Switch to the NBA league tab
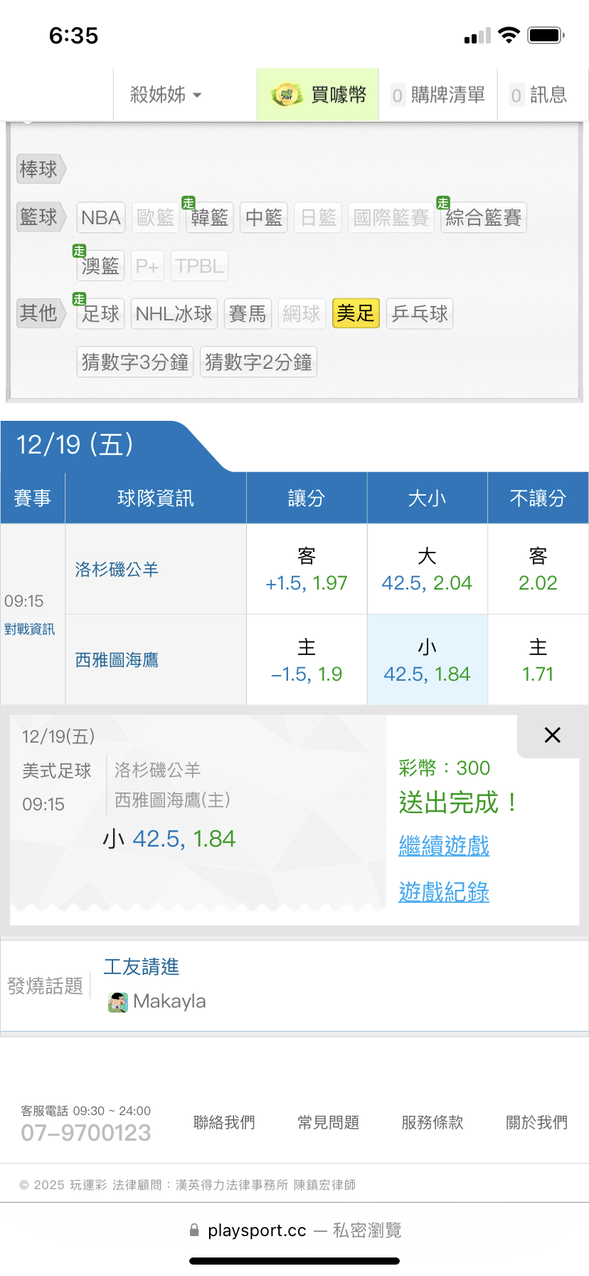The image size is (589, 1276). [x=101, y=218]
